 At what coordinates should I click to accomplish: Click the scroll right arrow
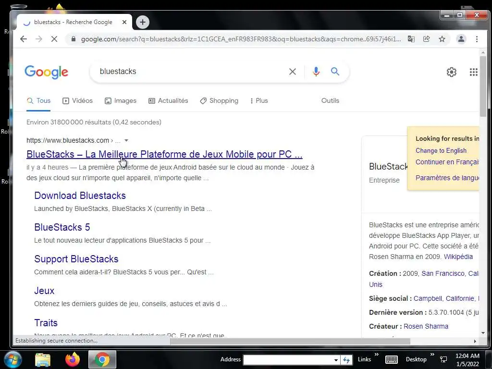point(475,342)
